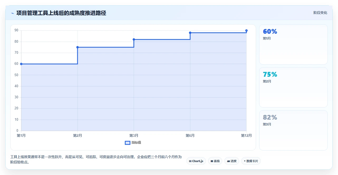Screen dimensions: 338x175
Task: Click the 第6月 data point at 88
Action: click(190, 33)
